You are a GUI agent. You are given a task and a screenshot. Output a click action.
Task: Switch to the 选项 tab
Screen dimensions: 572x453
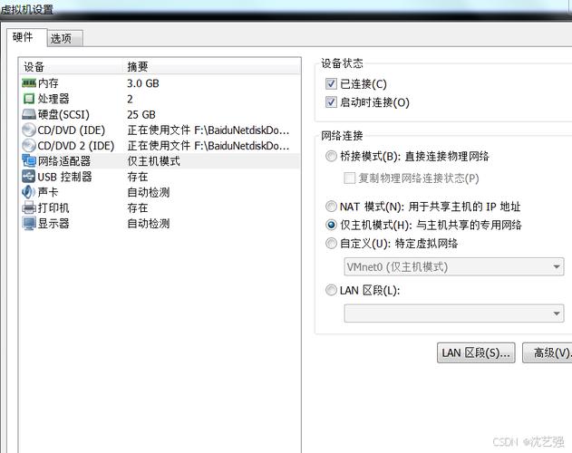[x=64, y=38]
